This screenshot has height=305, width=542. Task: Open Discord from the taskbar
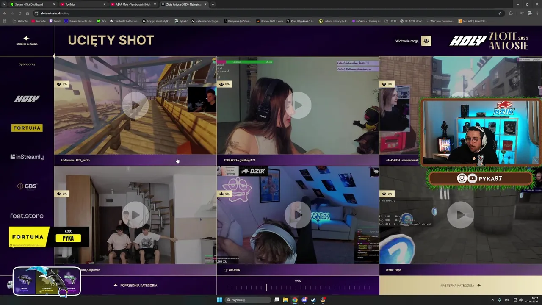coord(304,300)
